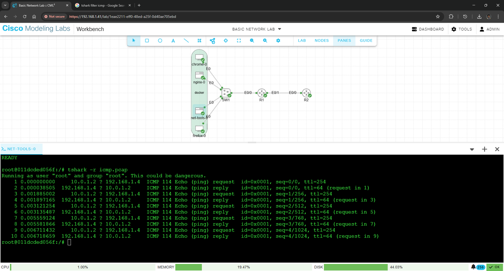Select the pointer selection tool
This screenshot has height=271, width=504.
click(x=134, y=41)
